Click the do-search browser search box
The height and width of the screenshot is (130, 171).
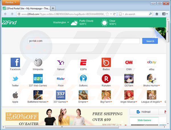135,14
